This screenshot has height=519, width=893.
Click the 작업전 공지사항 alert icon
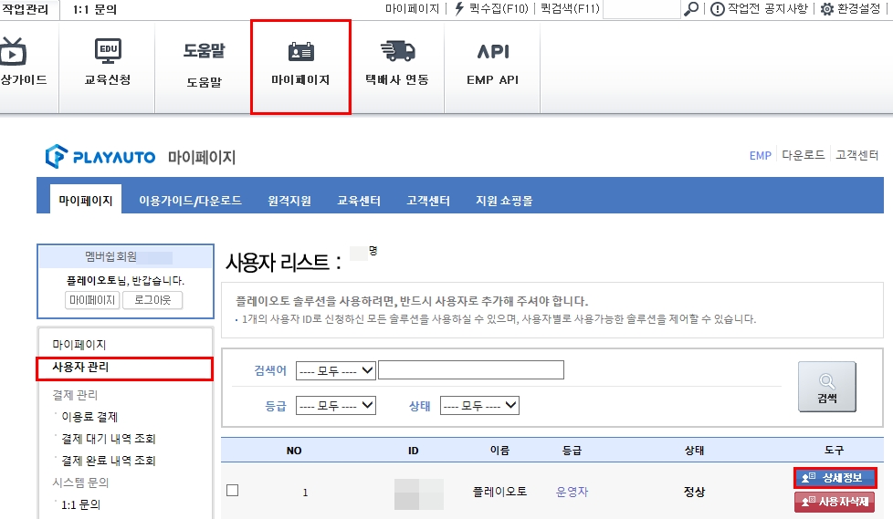[718, 9]
